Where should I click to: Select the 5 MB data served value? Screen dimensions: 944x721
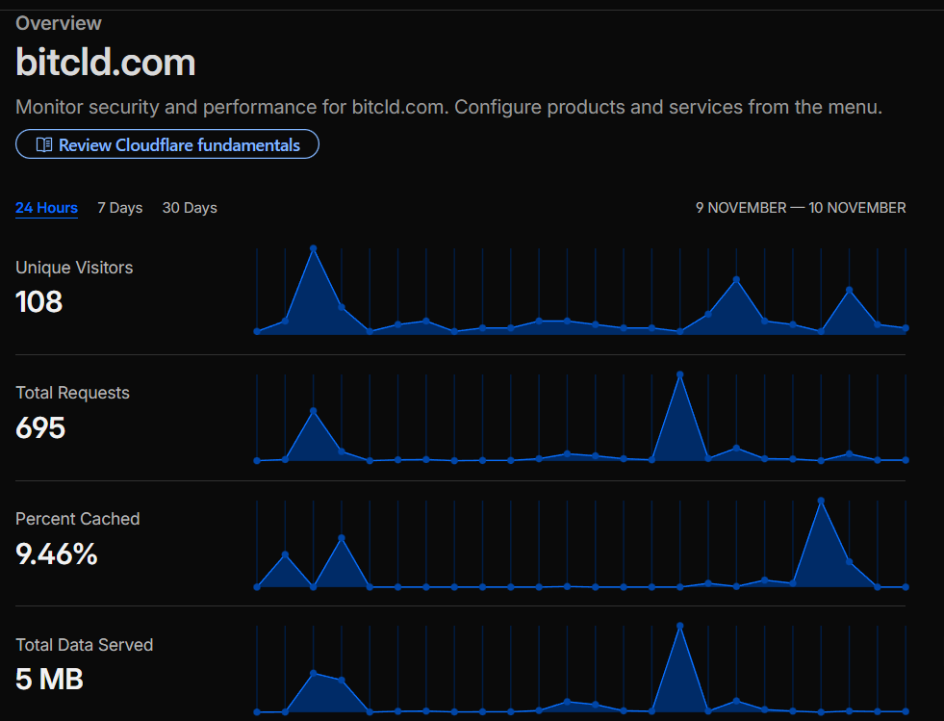tap(50, 680)
